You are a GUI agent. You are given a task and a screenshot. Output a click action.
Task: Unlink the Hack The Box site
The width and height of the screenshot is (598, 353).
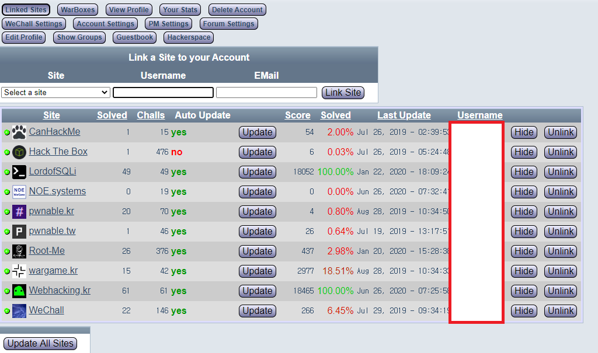coord(561,152)
